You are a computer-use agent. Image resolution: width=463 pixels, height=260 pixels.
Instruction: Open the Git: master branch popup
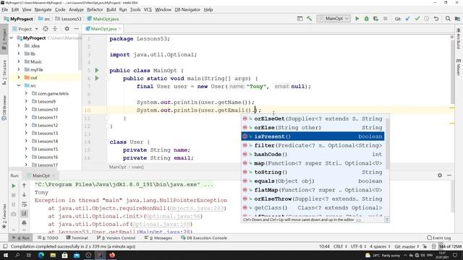click(407, 246)
